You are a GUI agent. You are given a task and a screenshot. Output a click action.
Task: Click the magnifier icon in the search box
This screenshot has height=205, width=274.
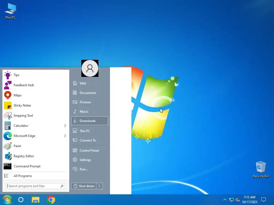(x=62, y=186)
